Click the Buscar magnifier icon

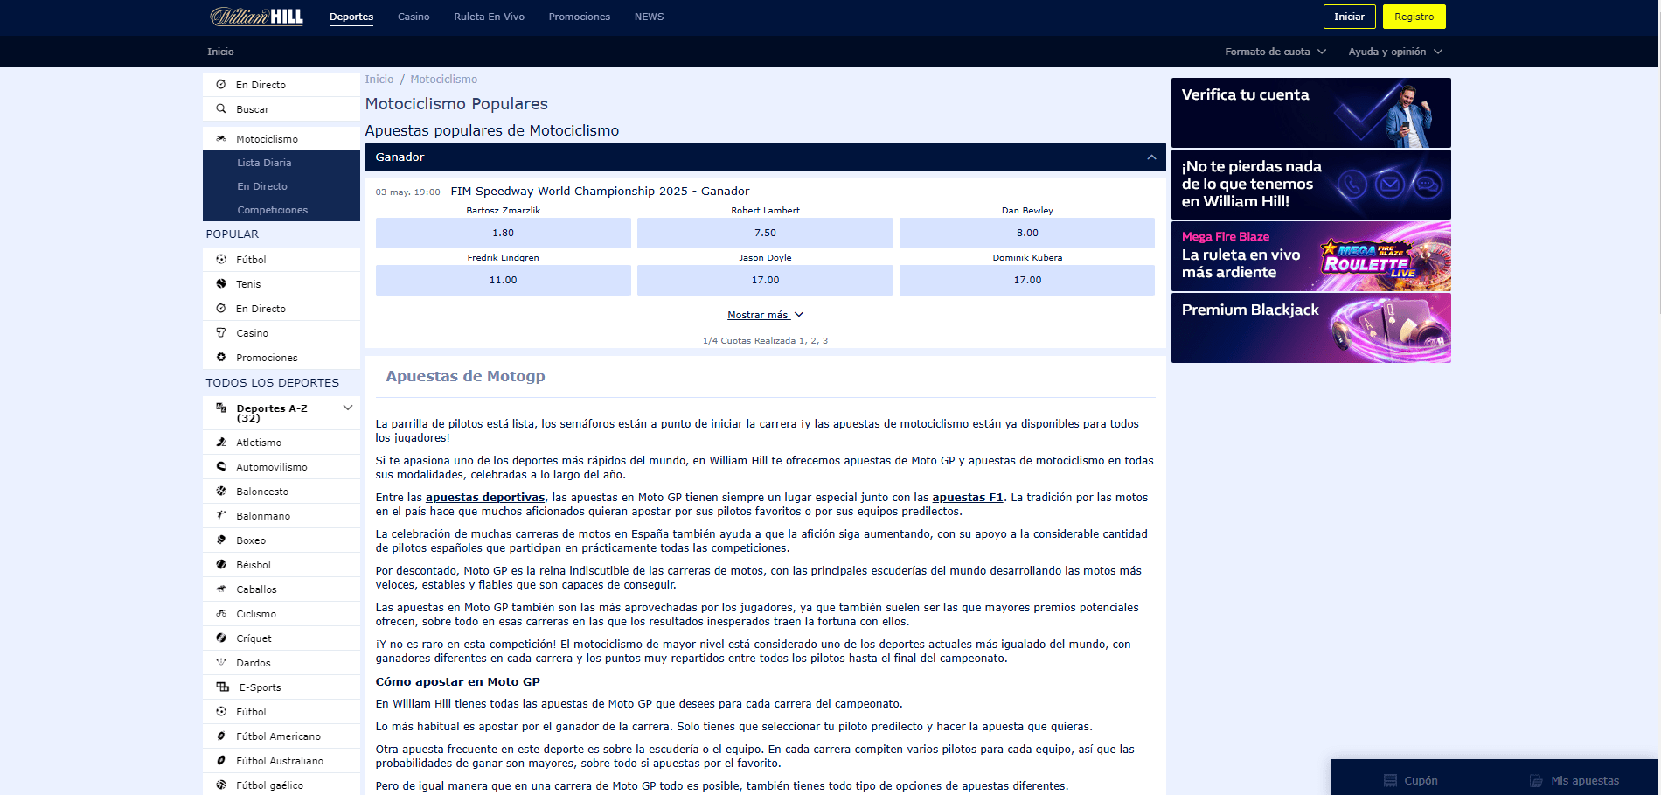click(x=221, y=109)
